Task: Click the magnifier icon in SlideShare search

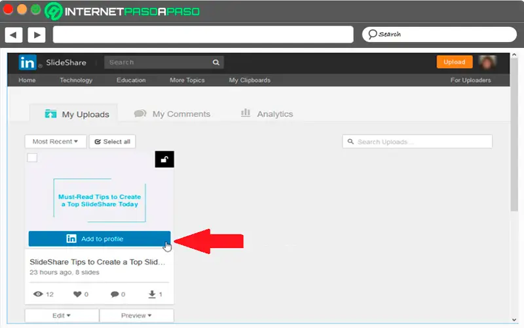Action: [216, 62]
